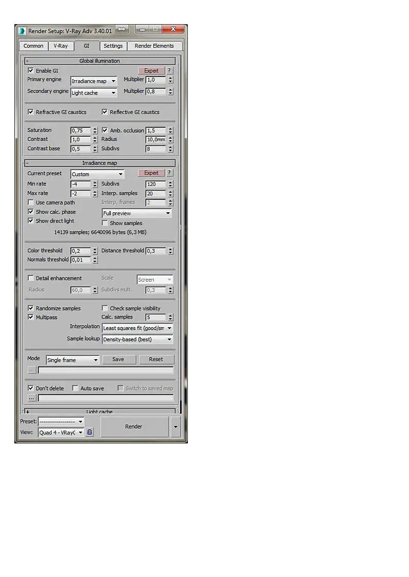The image size is (409, 577).
Task: Toggle Refractive GI caustics checkbox
Action: pyautogui.click(x=31, y=112)
